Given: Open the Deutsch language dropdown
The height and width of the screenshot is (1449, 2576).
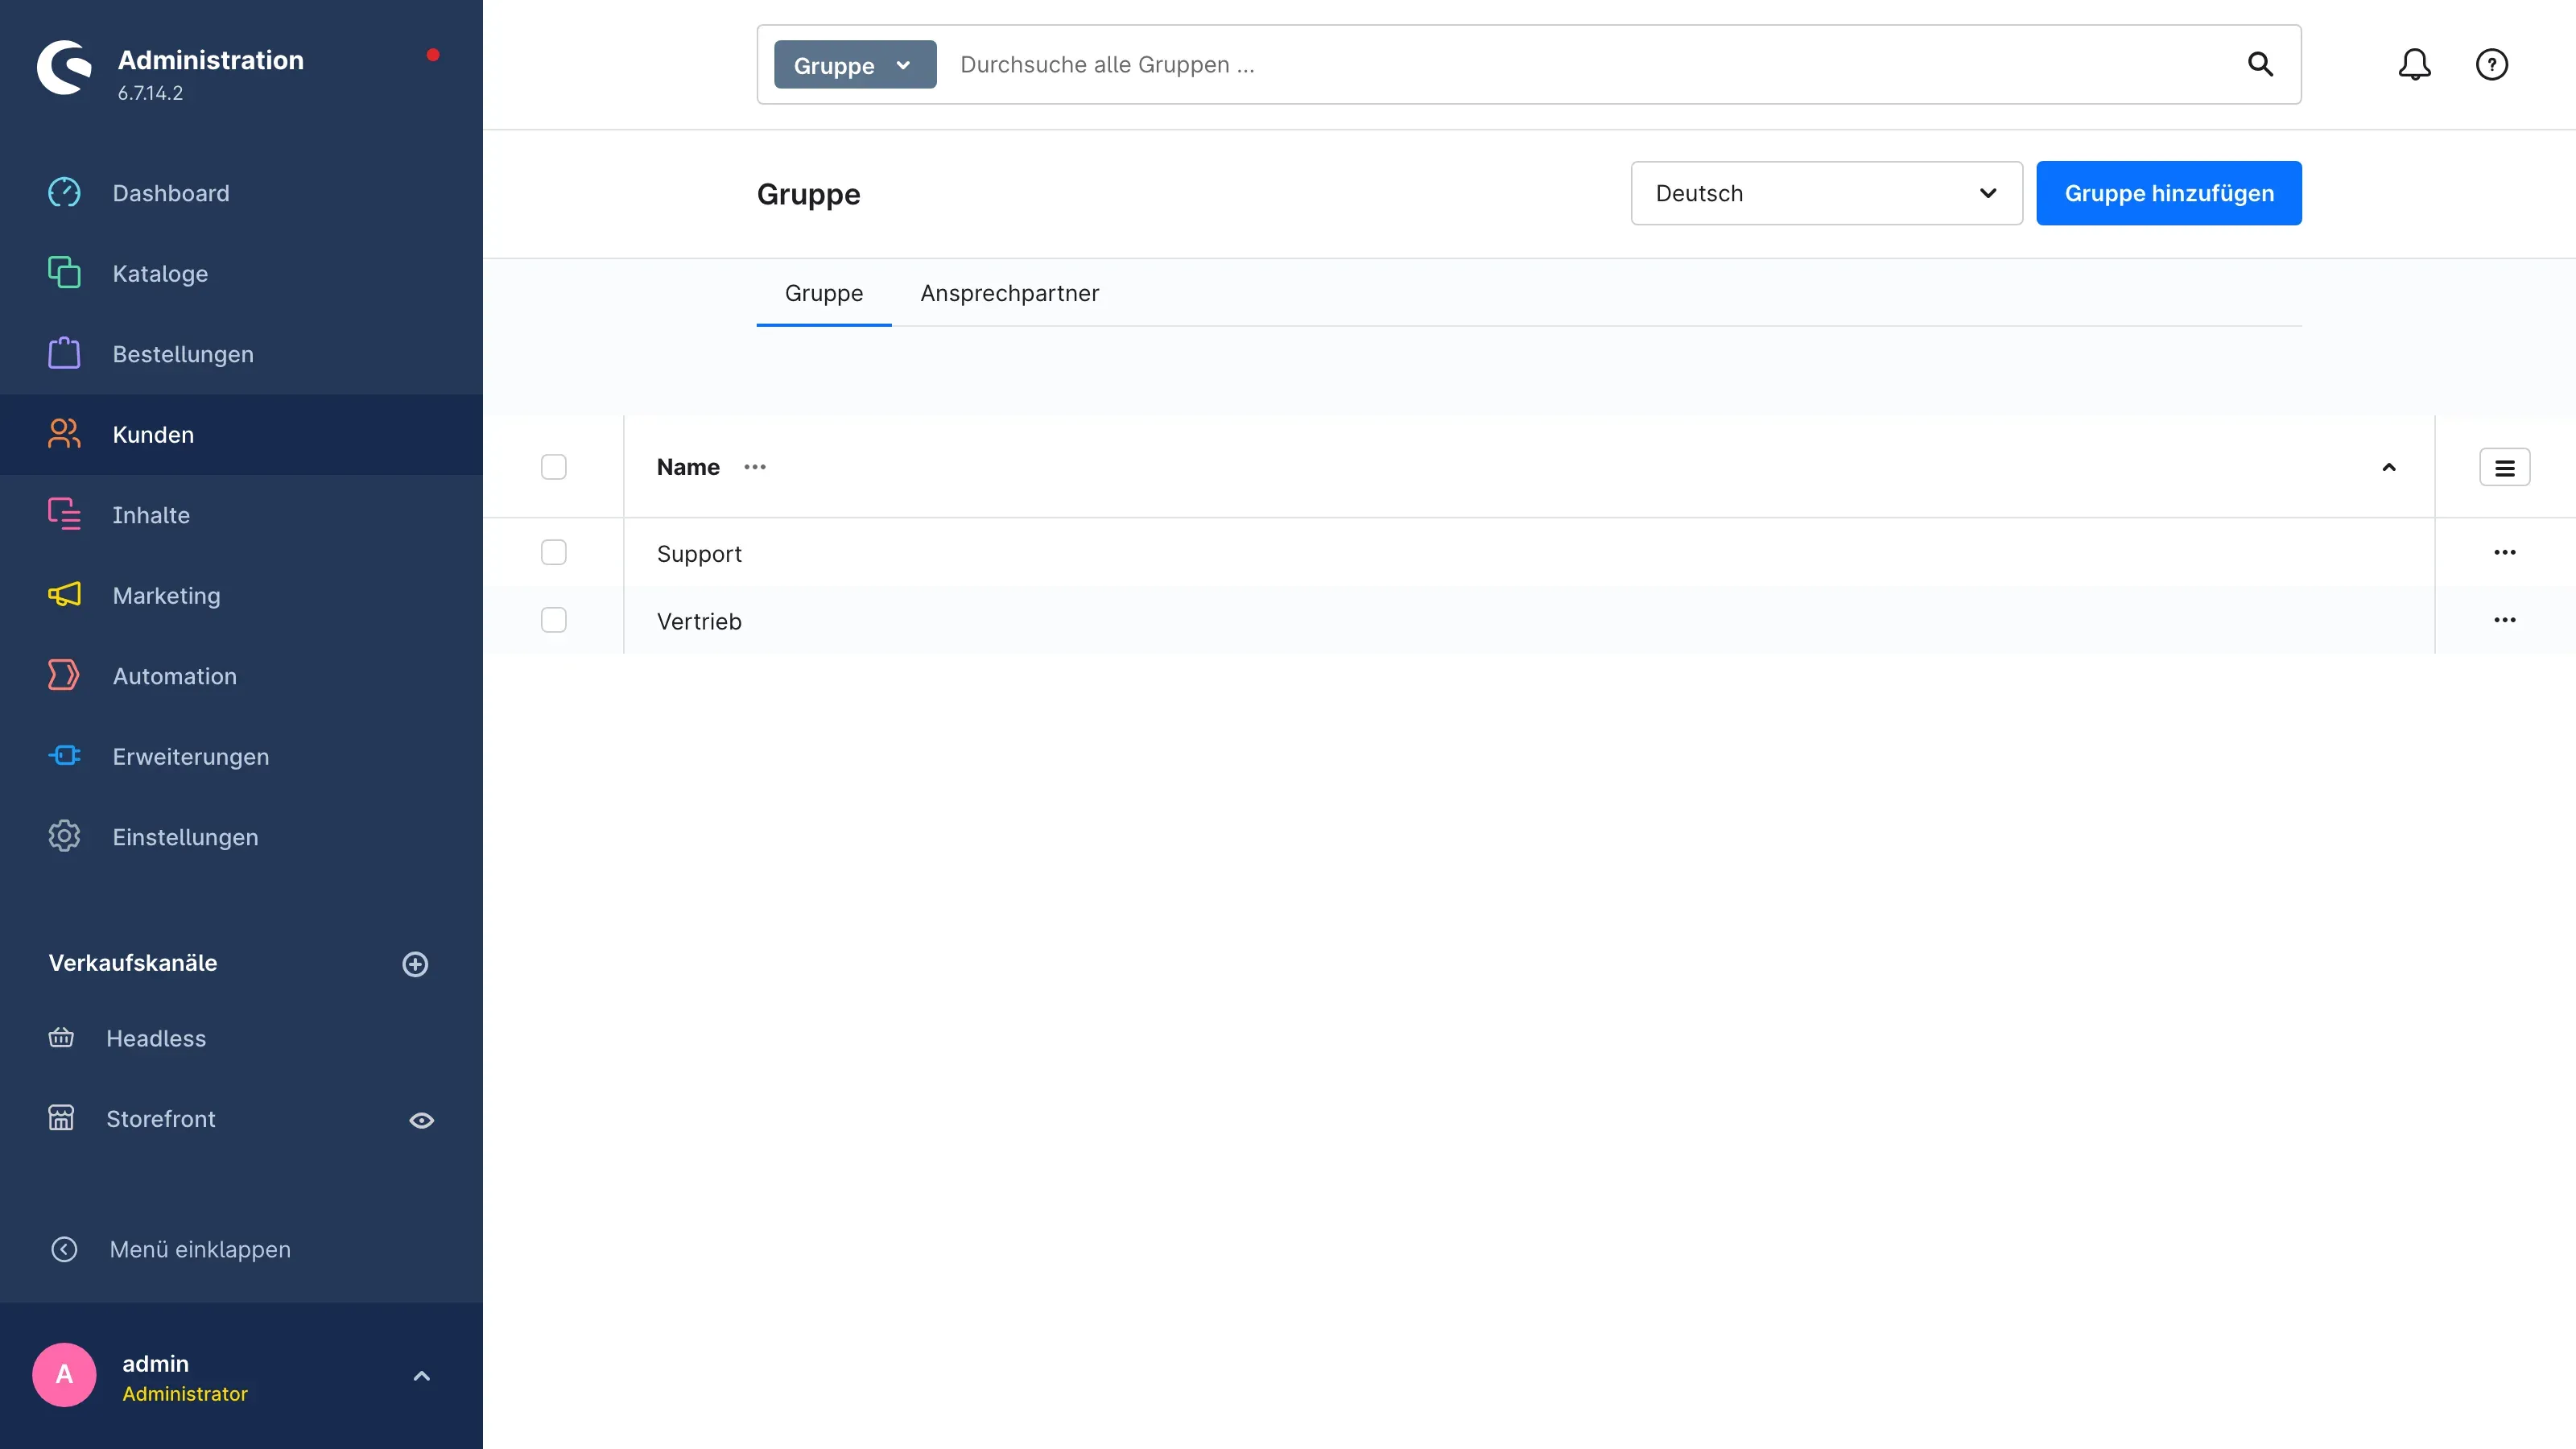Looking at the screenshot, I should coord(1826,193).
